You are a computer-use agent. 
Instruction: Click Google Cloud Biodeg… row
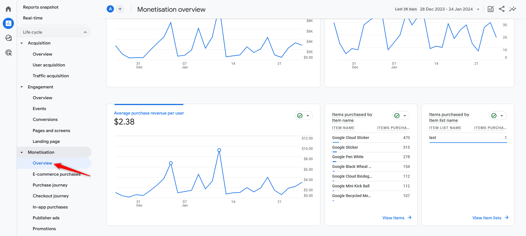pyautogui.click(x=371, y=176)
